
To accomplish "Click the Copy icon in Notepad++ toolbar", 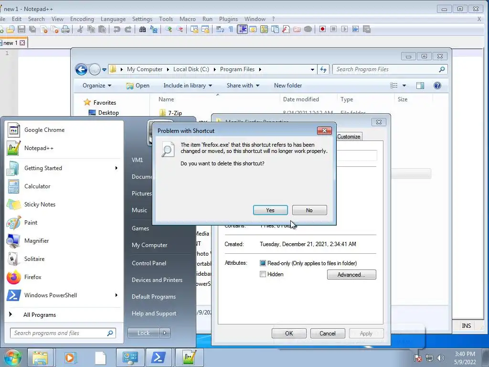I will pos(91,29).
